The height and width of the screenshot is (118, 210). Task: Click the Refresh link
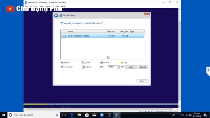coord(65,63)
